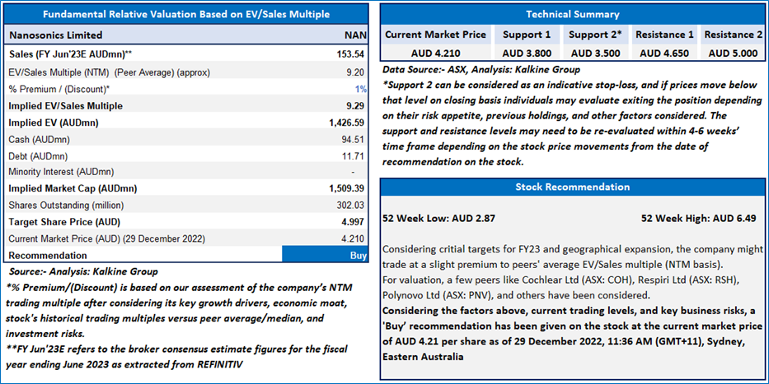The height and width of the screenshot is (384, 769).
Task: Click the 'Shares Outstanding (million)' label
Action: 66,205
